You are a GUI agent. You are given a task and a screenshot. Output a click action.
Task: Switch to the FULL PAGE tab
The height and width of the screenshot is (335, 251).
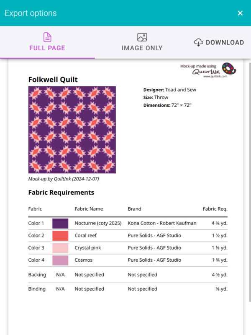click(x=47, y=42)
